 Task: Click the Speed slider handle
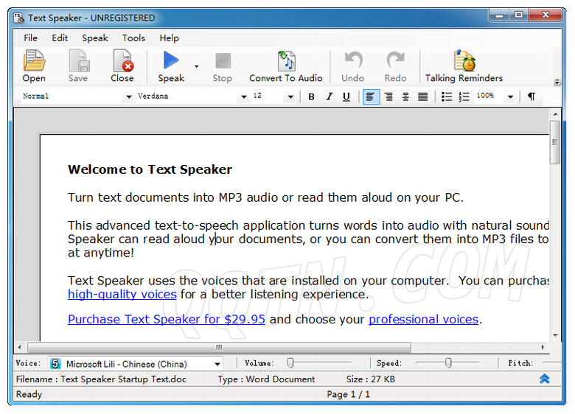(x=447, y=362)
